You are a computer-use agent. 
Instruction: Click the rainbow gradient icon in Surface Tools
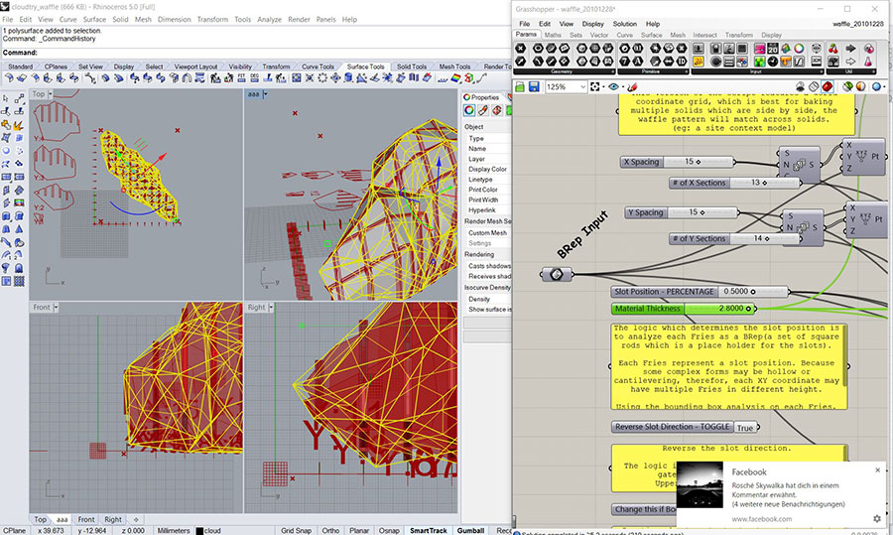(455, 77)
